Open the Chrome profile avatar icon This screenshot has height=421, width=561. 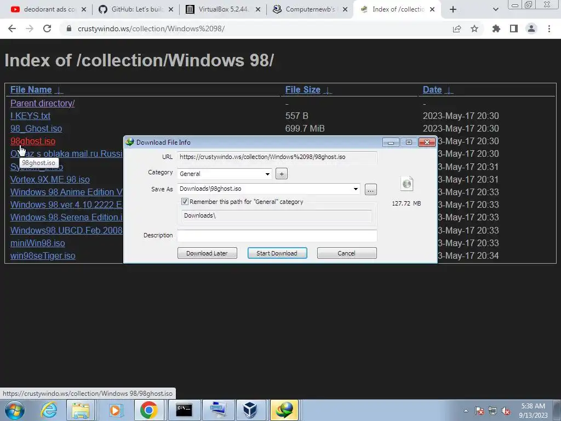531,29
